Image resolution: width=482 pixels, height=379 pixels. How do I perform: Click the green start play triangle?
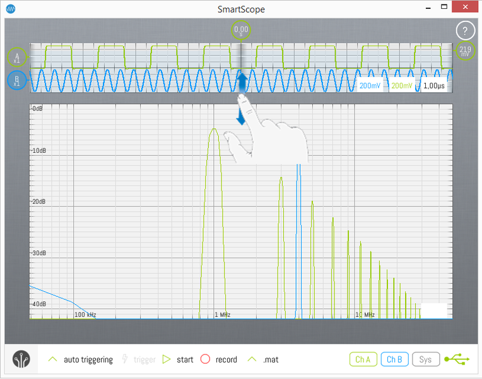pyautogui.click(x=167, y=359)
